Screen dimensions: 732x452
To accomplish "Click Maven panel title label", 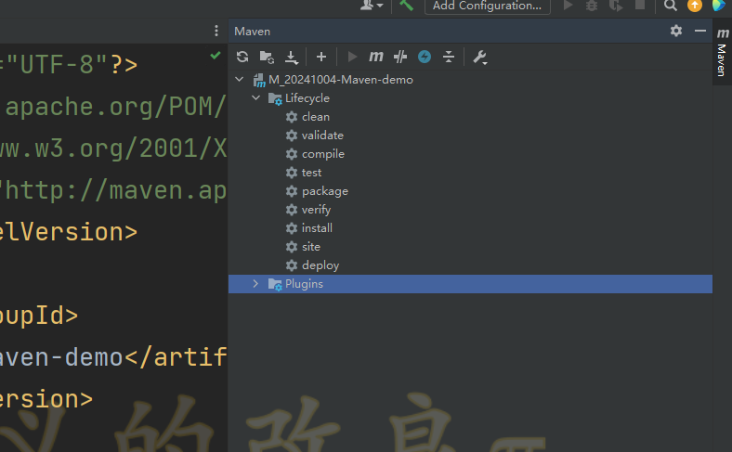I will tap(252, 32).
